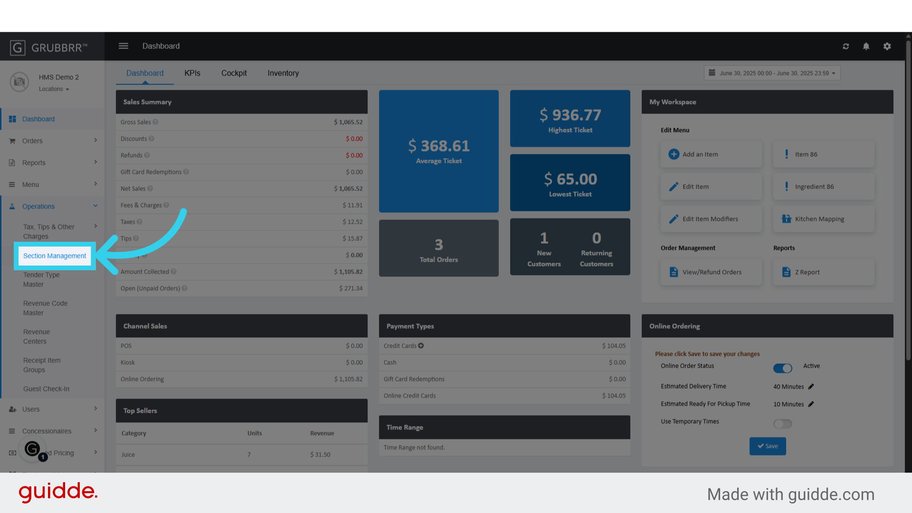Click the Gross Sales help icon
The image size is (912, 513).
click(x=155, y=122)
